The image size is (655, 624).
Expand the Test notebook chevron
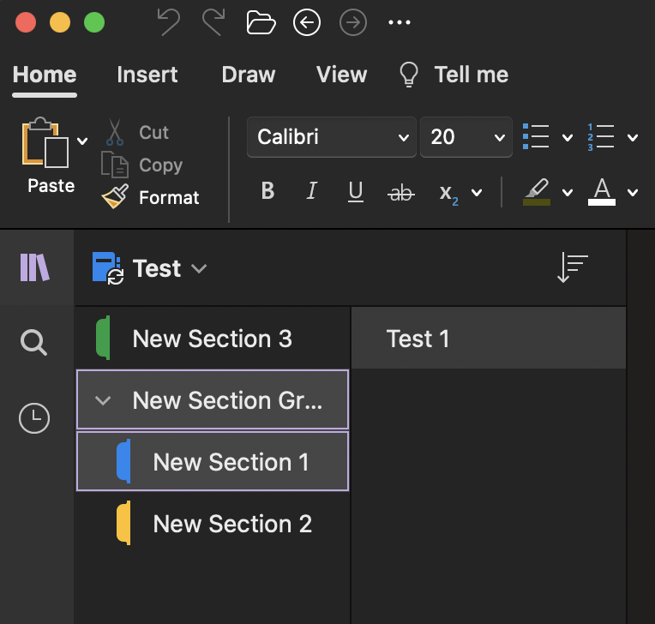click(x=199, y=268)
